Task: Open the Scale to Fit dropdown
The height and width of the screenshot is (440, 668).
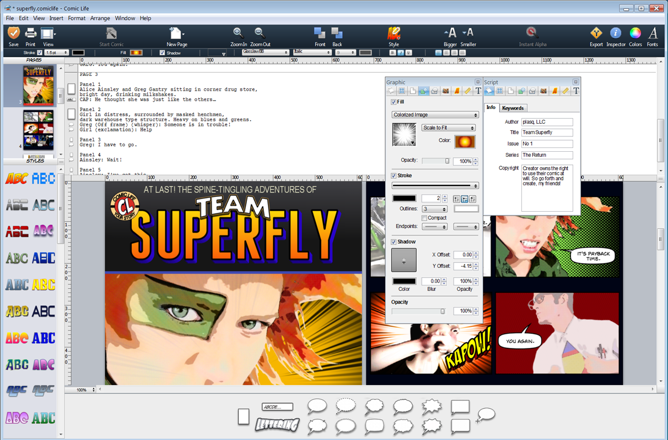Action: (448, 128)
